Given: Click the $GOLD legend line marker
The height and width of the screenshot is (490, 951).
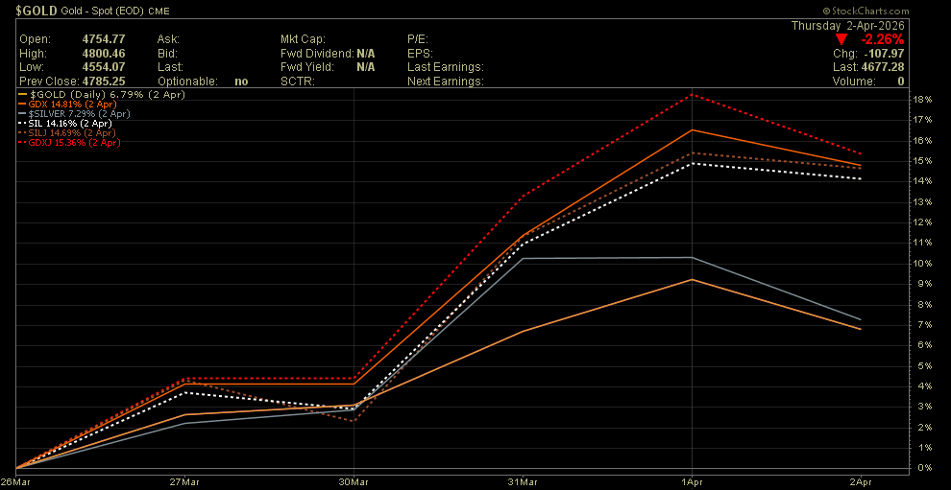Looking at the screenshot, I should [23, 95].
